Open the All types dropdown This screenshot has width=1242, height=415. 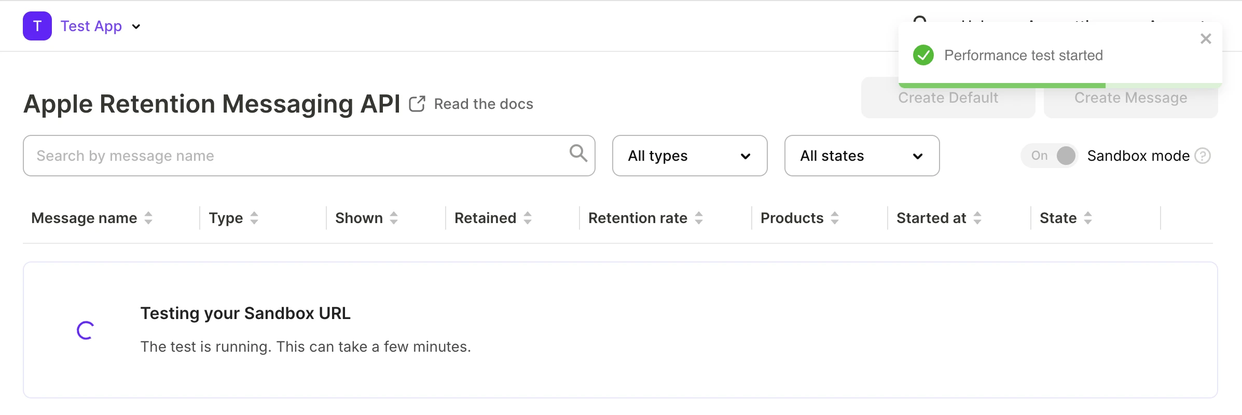click(x=689, y=156)
